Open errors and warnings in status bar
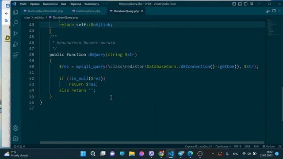Image resolution: width=283 pixels, height=159 pixels. (x=19, y=146)
